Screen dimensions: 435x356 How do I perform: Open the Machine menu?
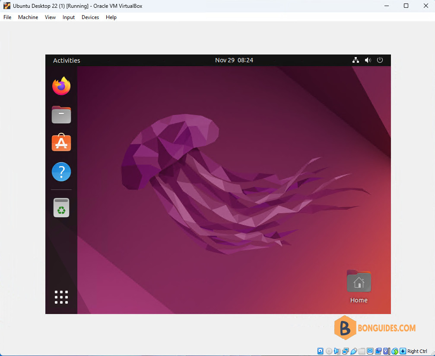pos(28,17)
